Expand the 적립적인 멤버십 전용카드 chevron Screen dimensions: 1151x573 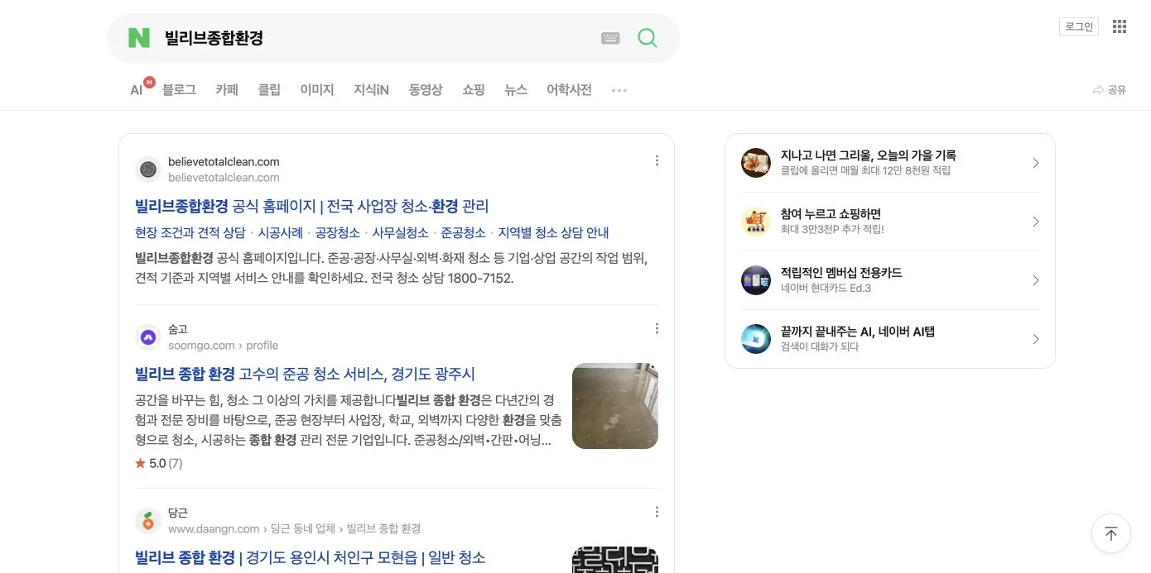(1035, 280)
